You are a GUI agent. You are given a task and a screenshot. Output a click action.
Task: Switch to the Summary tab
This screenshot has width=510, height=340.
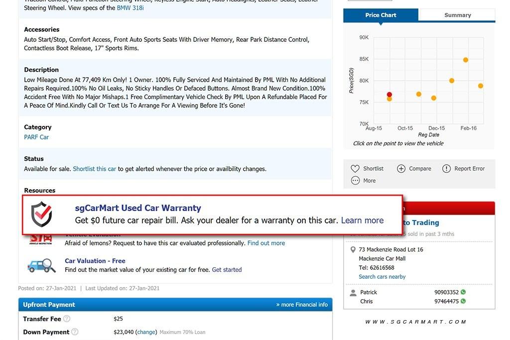tap(457, 15)
